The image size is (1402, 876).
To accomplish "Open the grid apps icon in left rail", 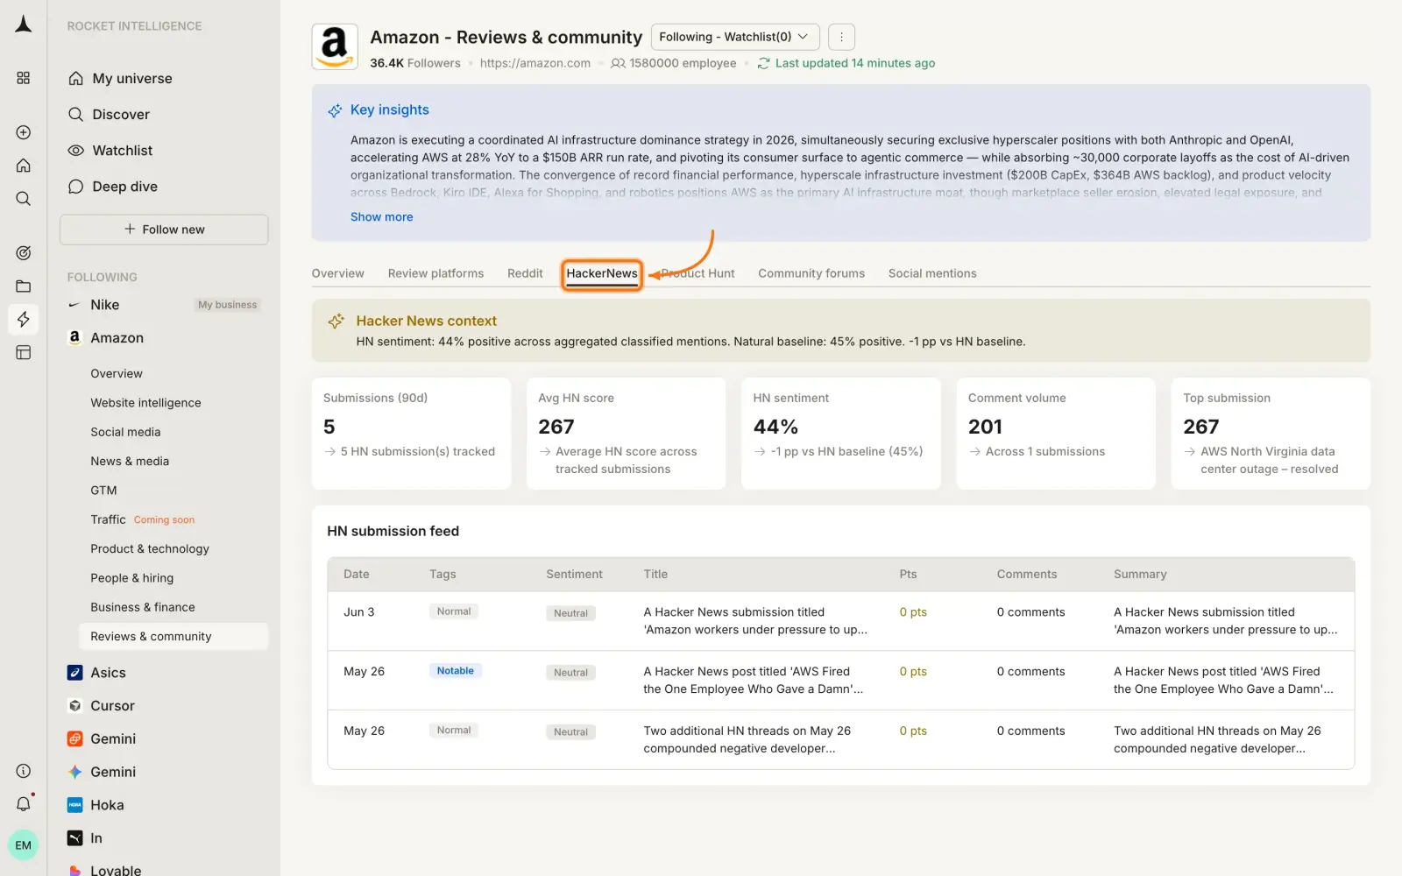I will click(24, 78).
